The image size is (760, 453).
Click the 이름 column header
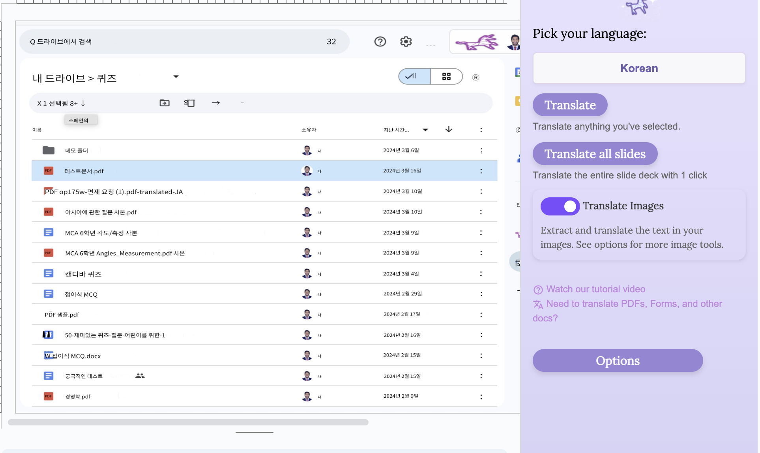(37, 130)
